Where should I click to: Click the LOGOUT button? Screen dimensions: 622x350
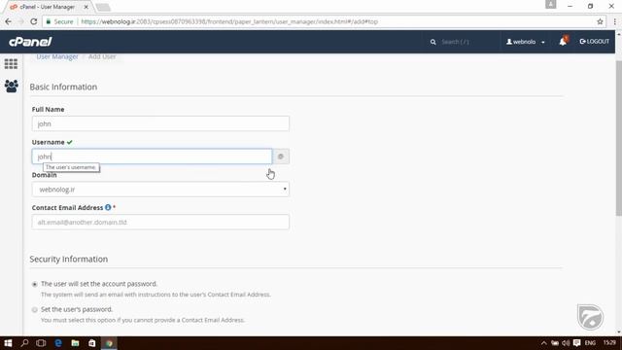point(594,41)
